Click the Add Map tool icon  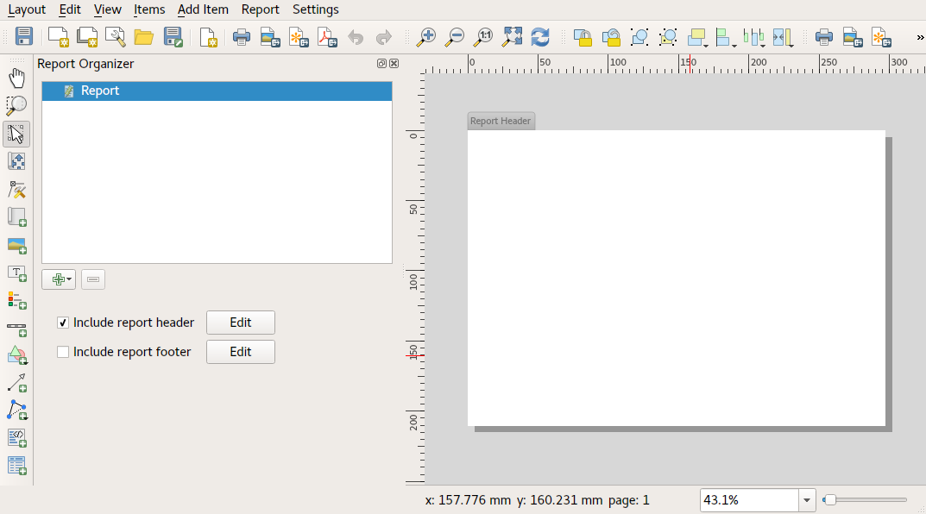pyautogui.click(x=16, y=216)
